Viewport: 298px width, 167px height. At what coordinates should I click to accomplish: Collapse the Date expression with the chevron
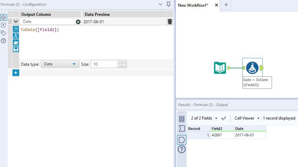tap(16, 22)
